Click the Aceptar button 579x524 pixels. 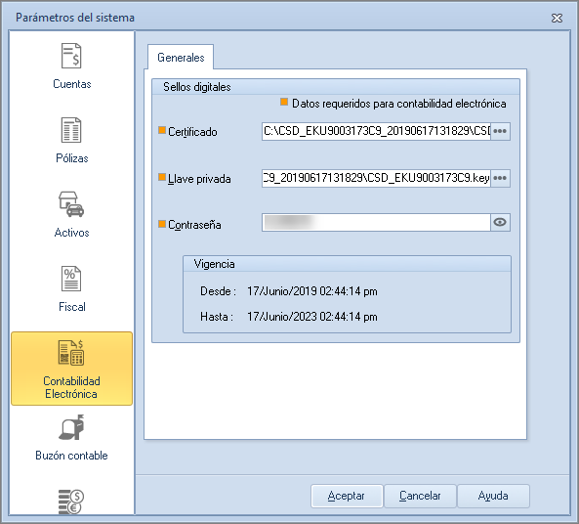tap(347, 496)
